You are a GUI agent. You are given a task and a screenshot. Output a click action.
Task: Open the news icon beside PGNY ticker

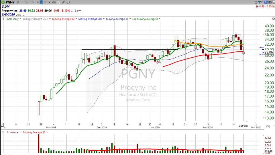pos(17,2)
